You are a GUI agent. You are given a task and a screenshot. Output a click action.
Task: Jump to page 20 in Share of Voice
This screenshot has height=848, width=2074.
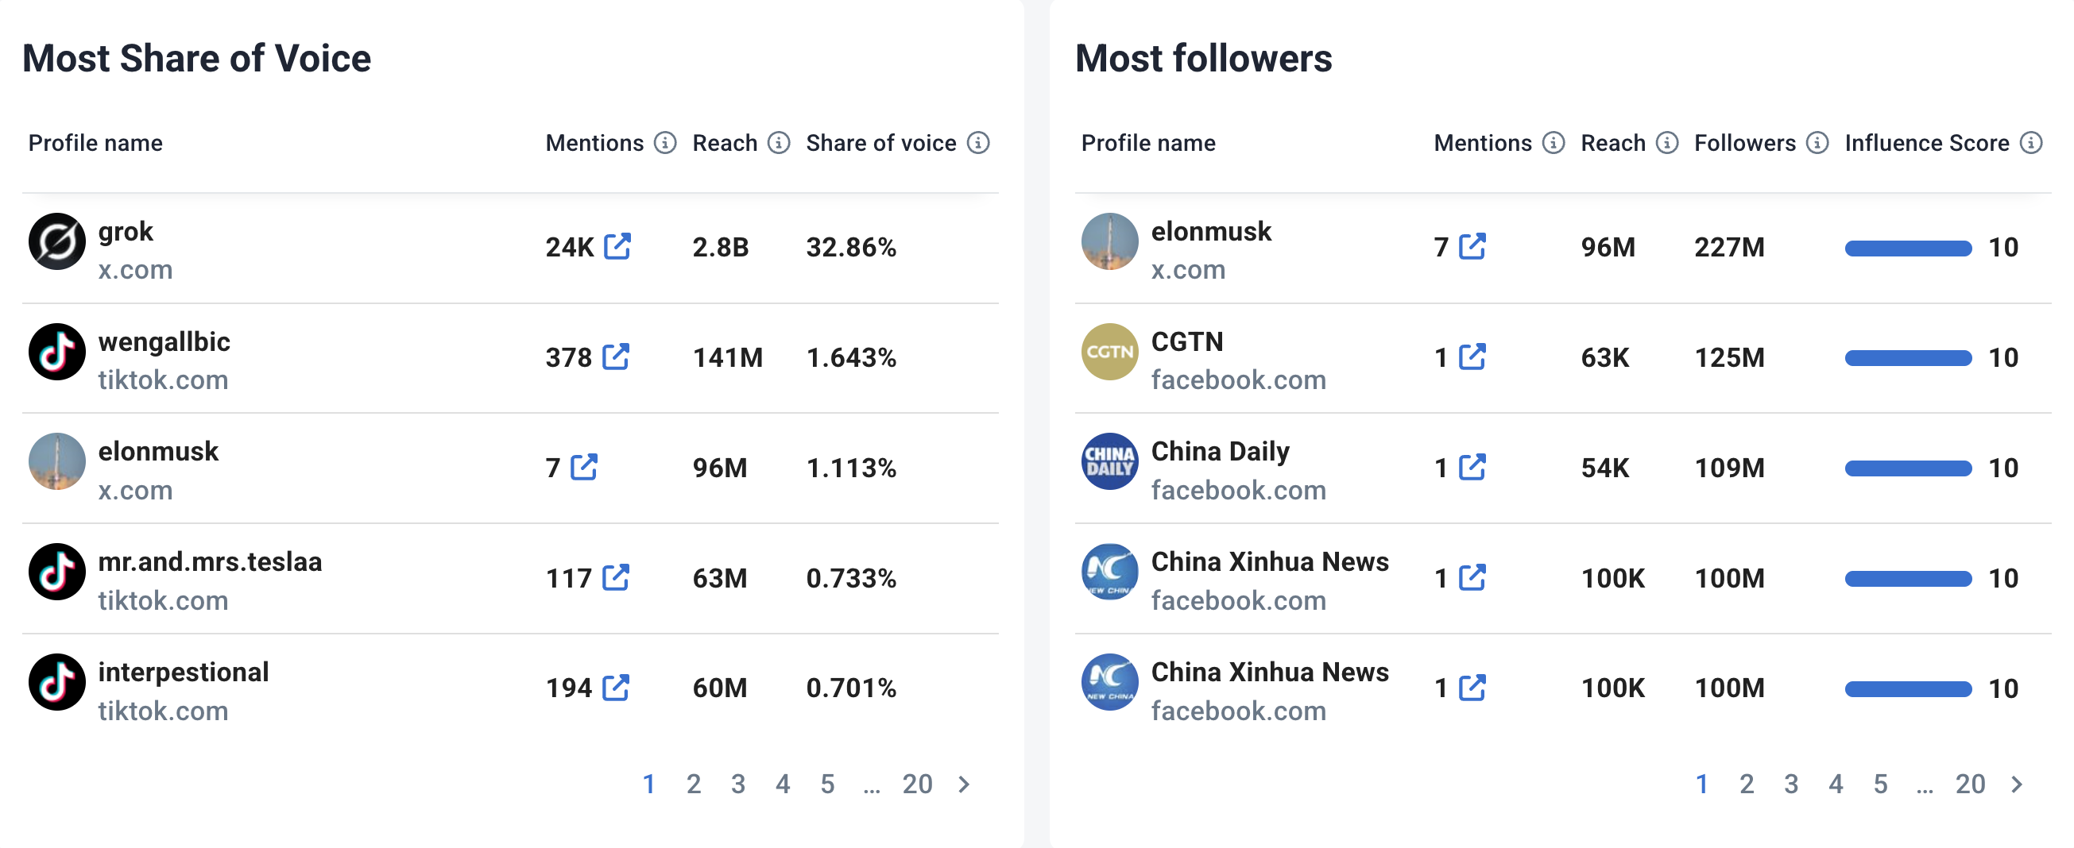coord(917,784)
